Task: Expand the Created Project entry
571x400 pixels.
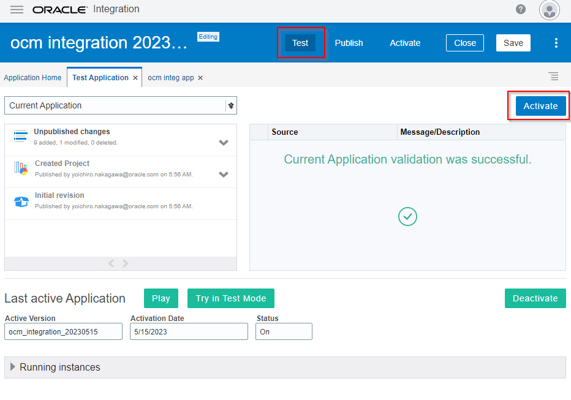Action: click(x=224, y=174)
